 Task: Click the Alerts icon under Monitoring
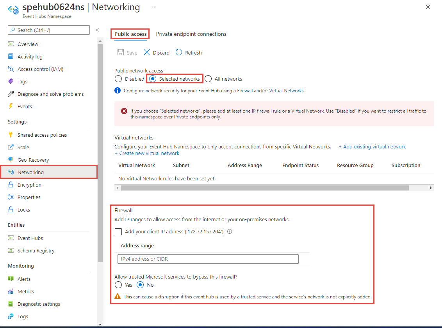(11, 279)
